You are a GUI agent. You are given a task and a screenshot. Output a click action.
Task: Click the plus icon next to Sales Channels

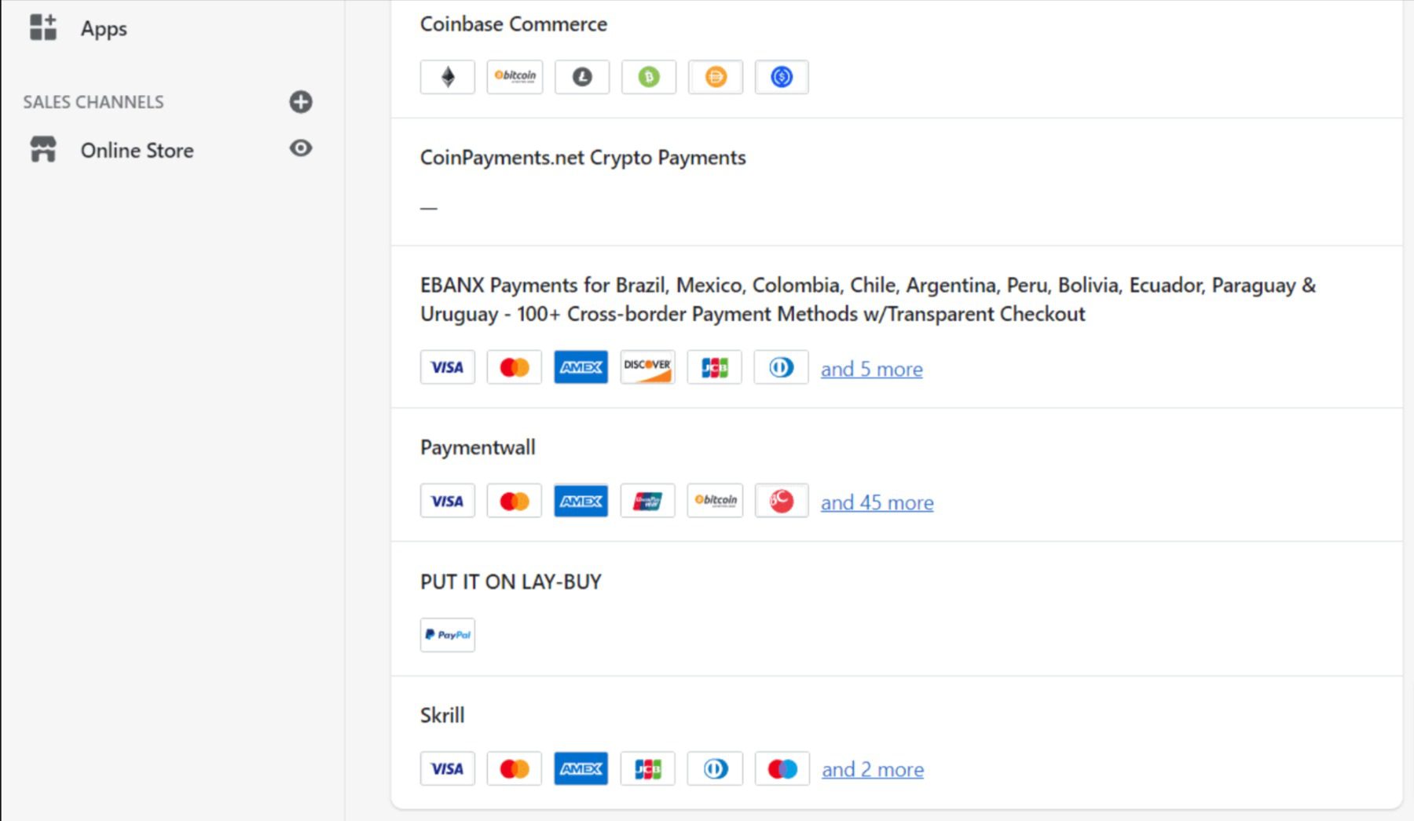301,101
